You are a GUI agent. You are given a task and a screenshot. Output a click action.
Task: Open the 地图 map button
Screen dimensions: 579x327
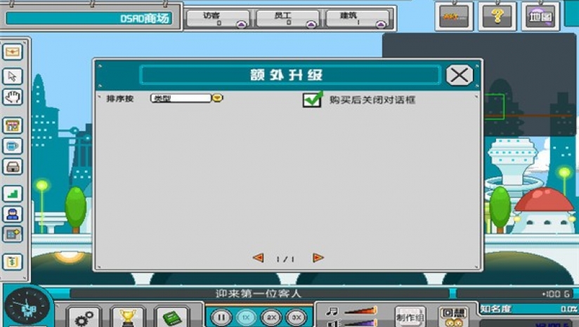coord(540,17)
